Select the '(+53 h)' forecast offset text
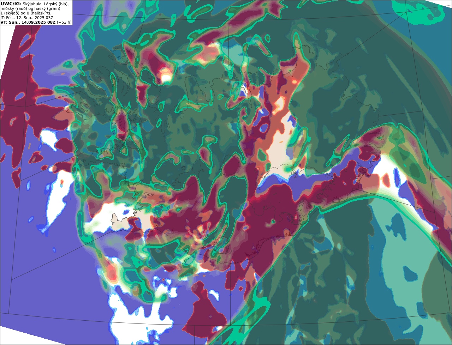The height and width of the screenshot is (345, 452). click(64, 22)
